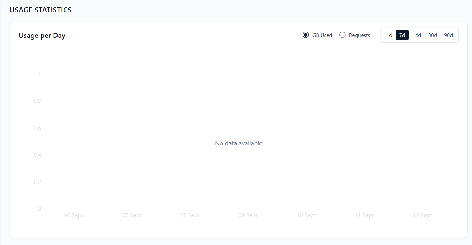Click the 06 Sept axis label
This screenshot has width=472, height=245.
(73, 215)
